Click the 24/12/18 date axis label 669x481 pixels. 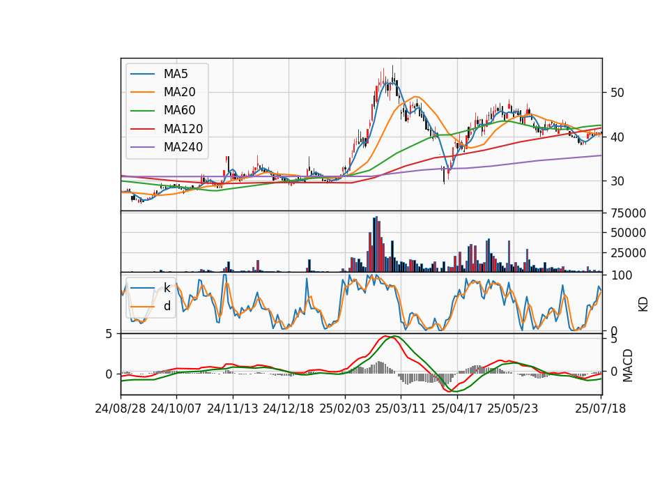[x=288, y=409]
